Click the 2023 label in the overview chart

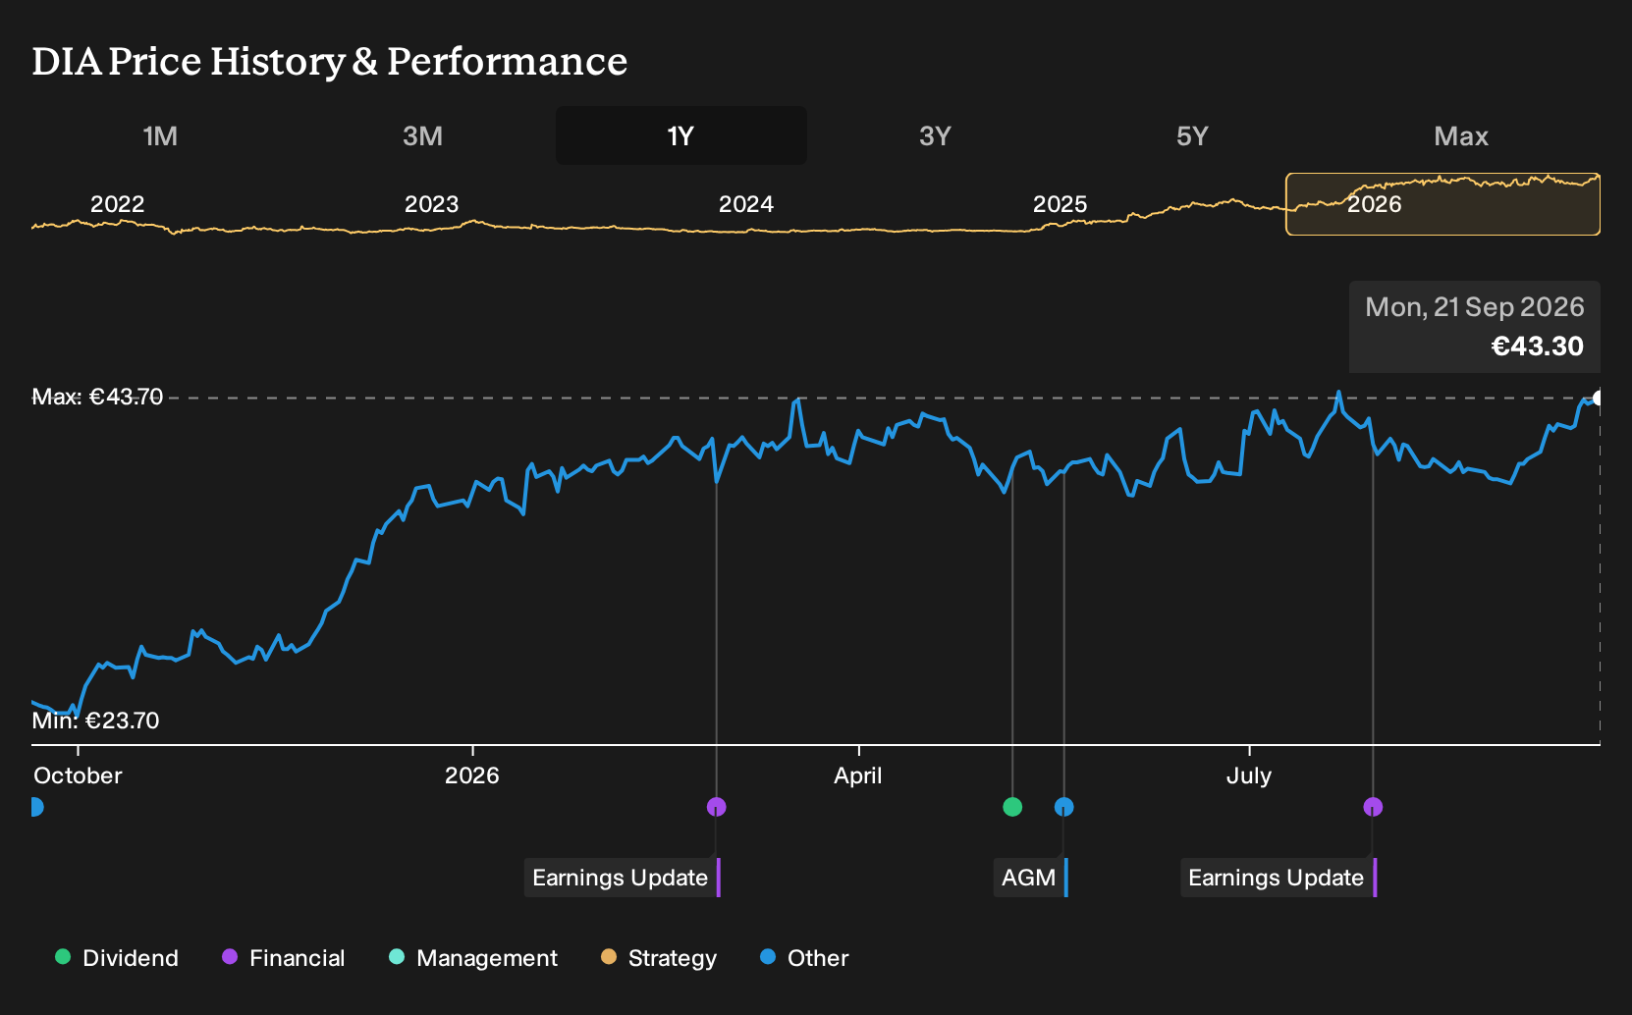pos(432,204)
